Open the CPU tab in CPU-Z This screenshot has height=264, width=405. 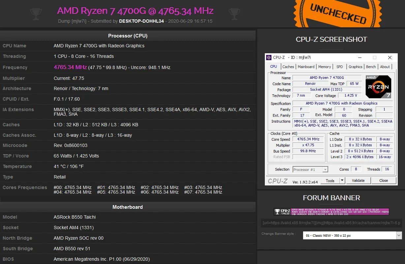pyautogui.click(x=274, y=66)
